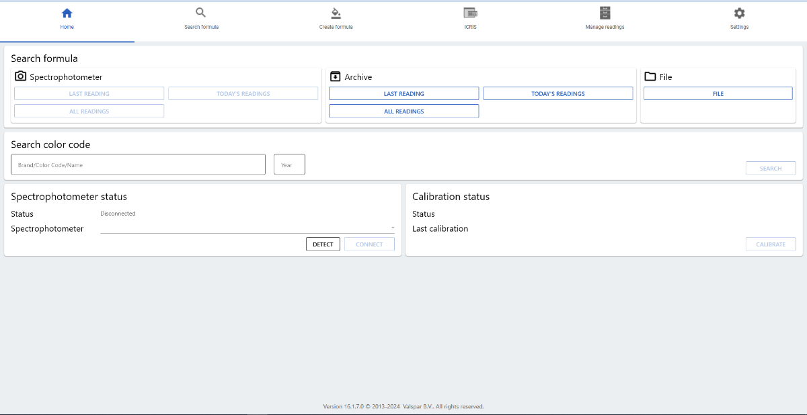807x415 pixels.
Task: Select the Home navigation icon
Action: [67, 12]
